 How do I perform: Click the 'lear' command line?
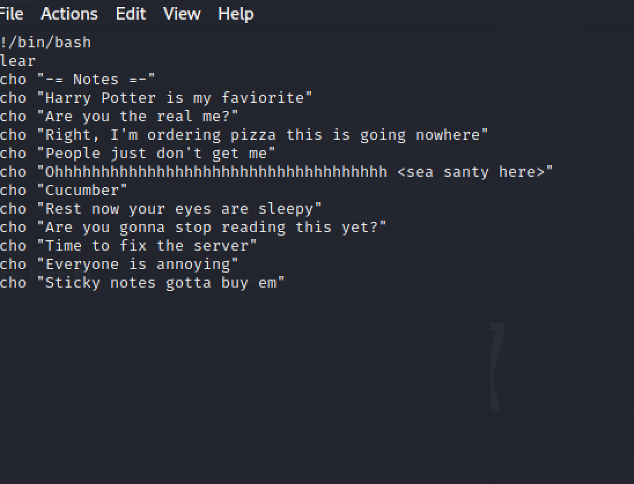click(18, 61)
